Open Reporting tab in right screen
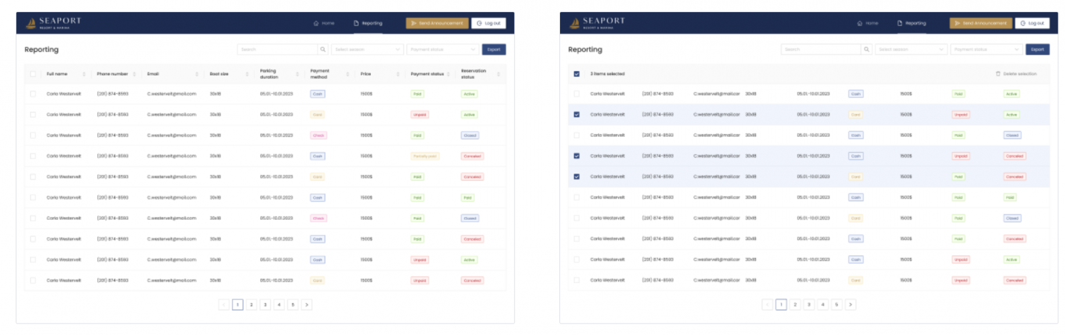1065x335 pixels. tap(912, 23)
